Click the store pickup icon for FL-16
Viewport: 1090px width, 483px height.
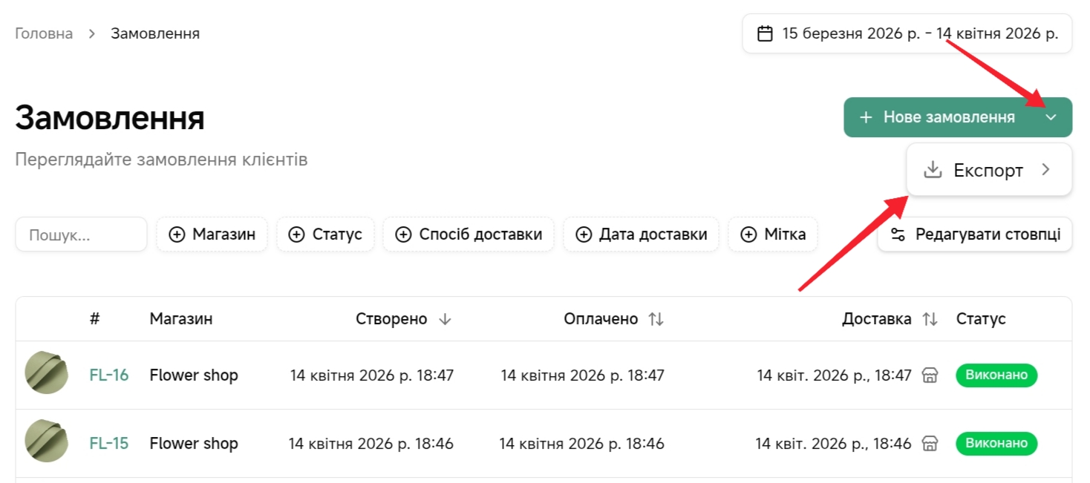coord(930,375)
